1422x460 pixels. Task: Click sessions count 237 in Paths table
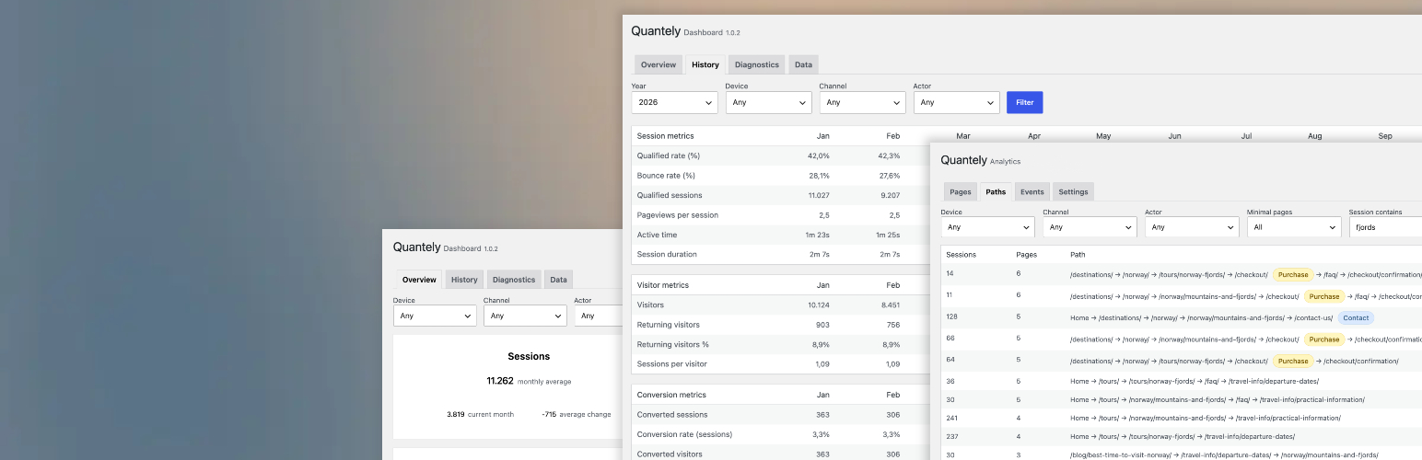tap(952, 436)
